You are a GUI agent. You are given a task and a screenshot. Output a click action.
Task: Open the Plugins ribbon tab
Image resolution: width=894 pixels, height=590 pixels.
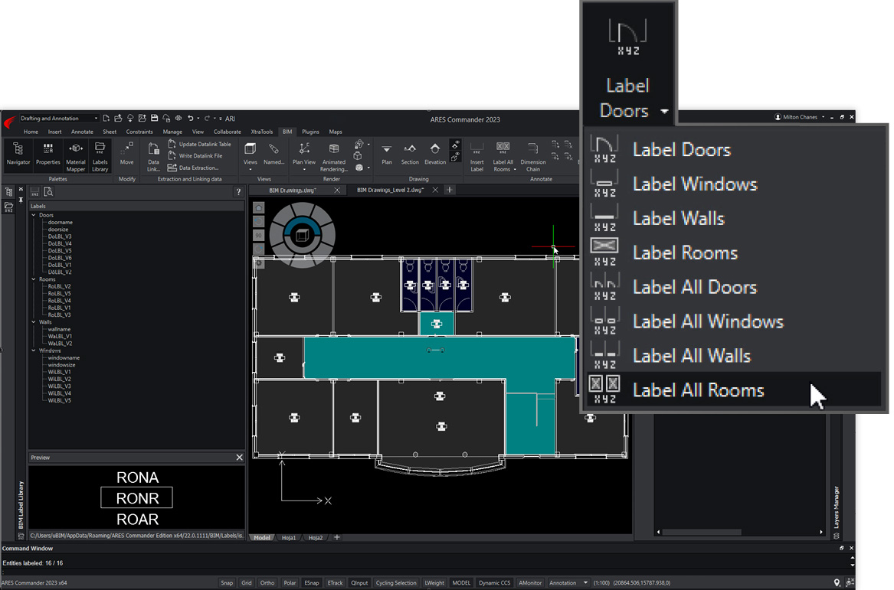310,132
